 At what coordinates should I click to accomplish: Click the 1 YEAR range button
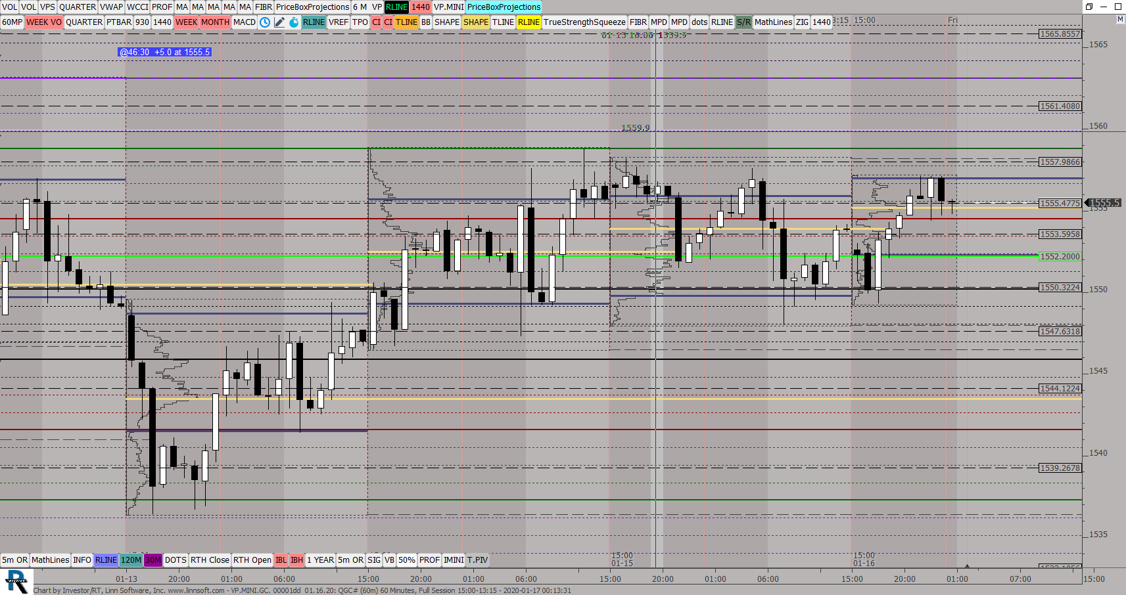[x=321, y=560]
